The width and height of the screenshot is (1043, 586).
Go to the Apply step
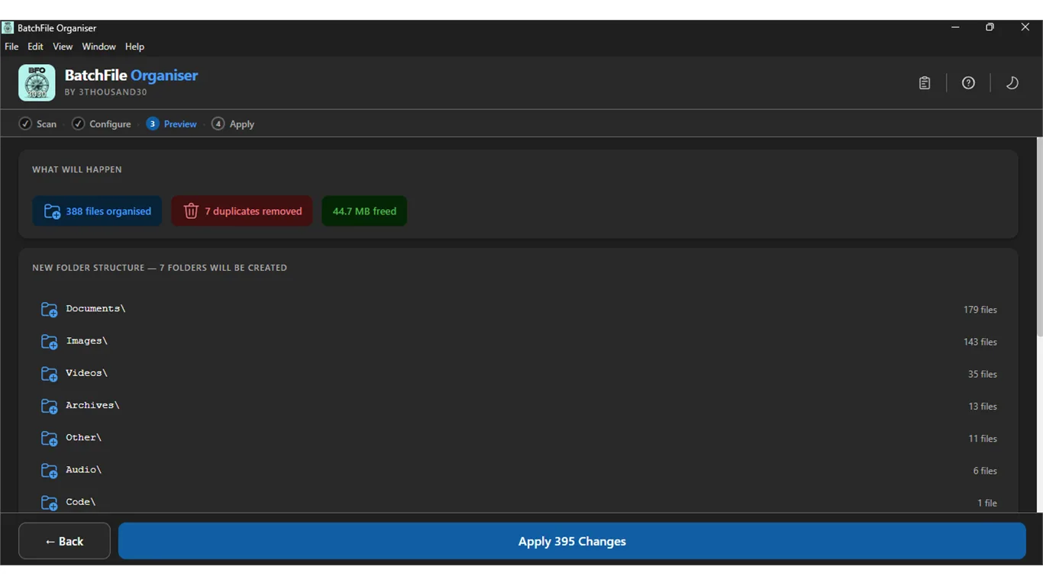tap(233, 124)
